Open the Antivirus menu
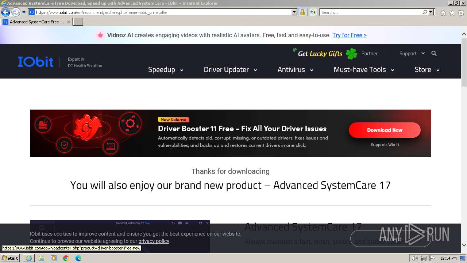467x263 pixels. 295,70
